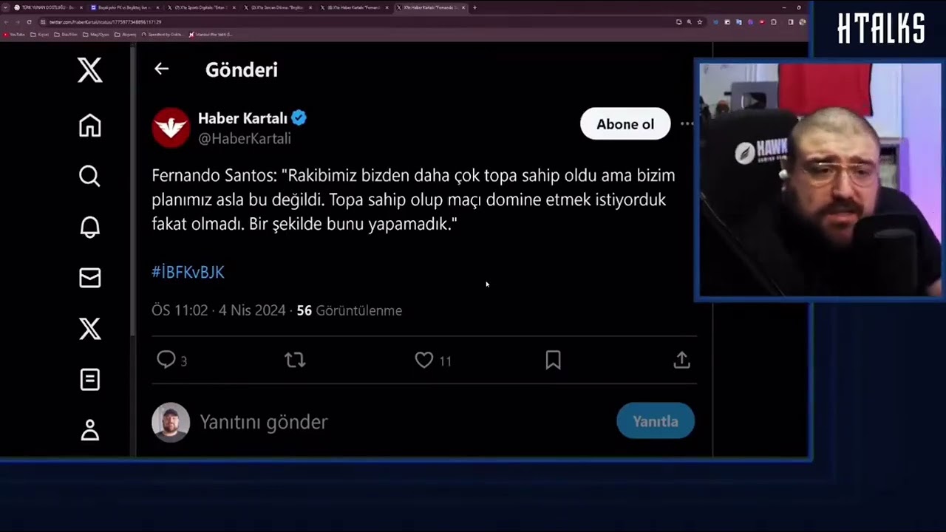This screenshot has width=946, height=532.
Task: Open the Lists icon in the sidebar
Action: [89, 380]
